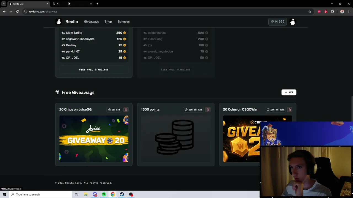Screen dimensions: 353x198
Task: Click the browser back arrow
Action: click(4, 12)
